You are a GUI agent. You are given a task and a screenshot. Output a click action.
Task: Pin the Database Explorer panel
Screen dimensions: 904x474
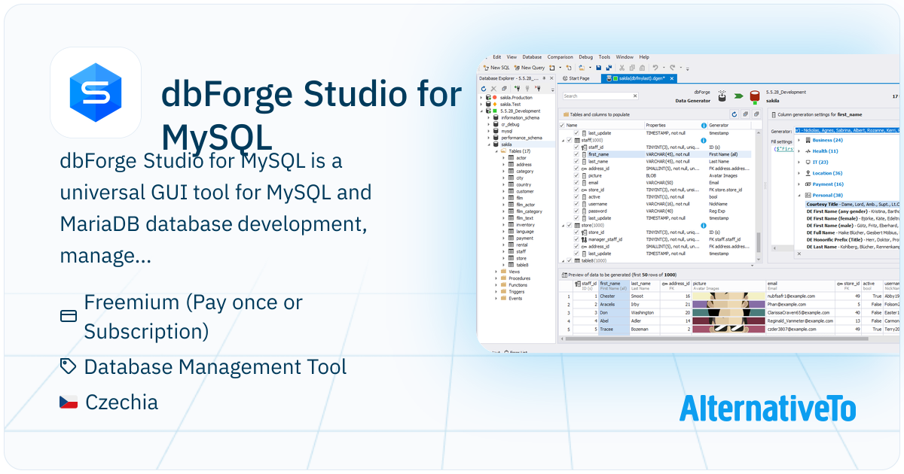click(x=544, y=78)
